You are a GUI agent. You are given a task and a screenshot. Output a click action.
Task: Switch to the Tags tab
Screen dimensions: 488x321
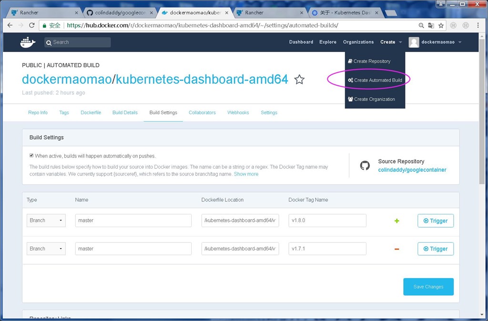[64, 112]
